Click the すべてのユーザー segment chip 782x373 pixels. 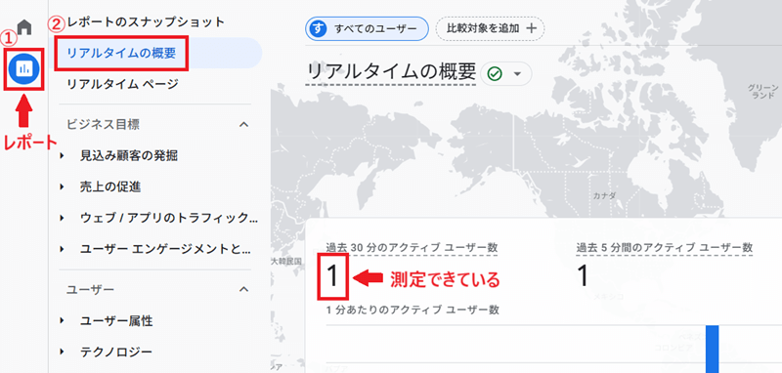coord(367,29)
